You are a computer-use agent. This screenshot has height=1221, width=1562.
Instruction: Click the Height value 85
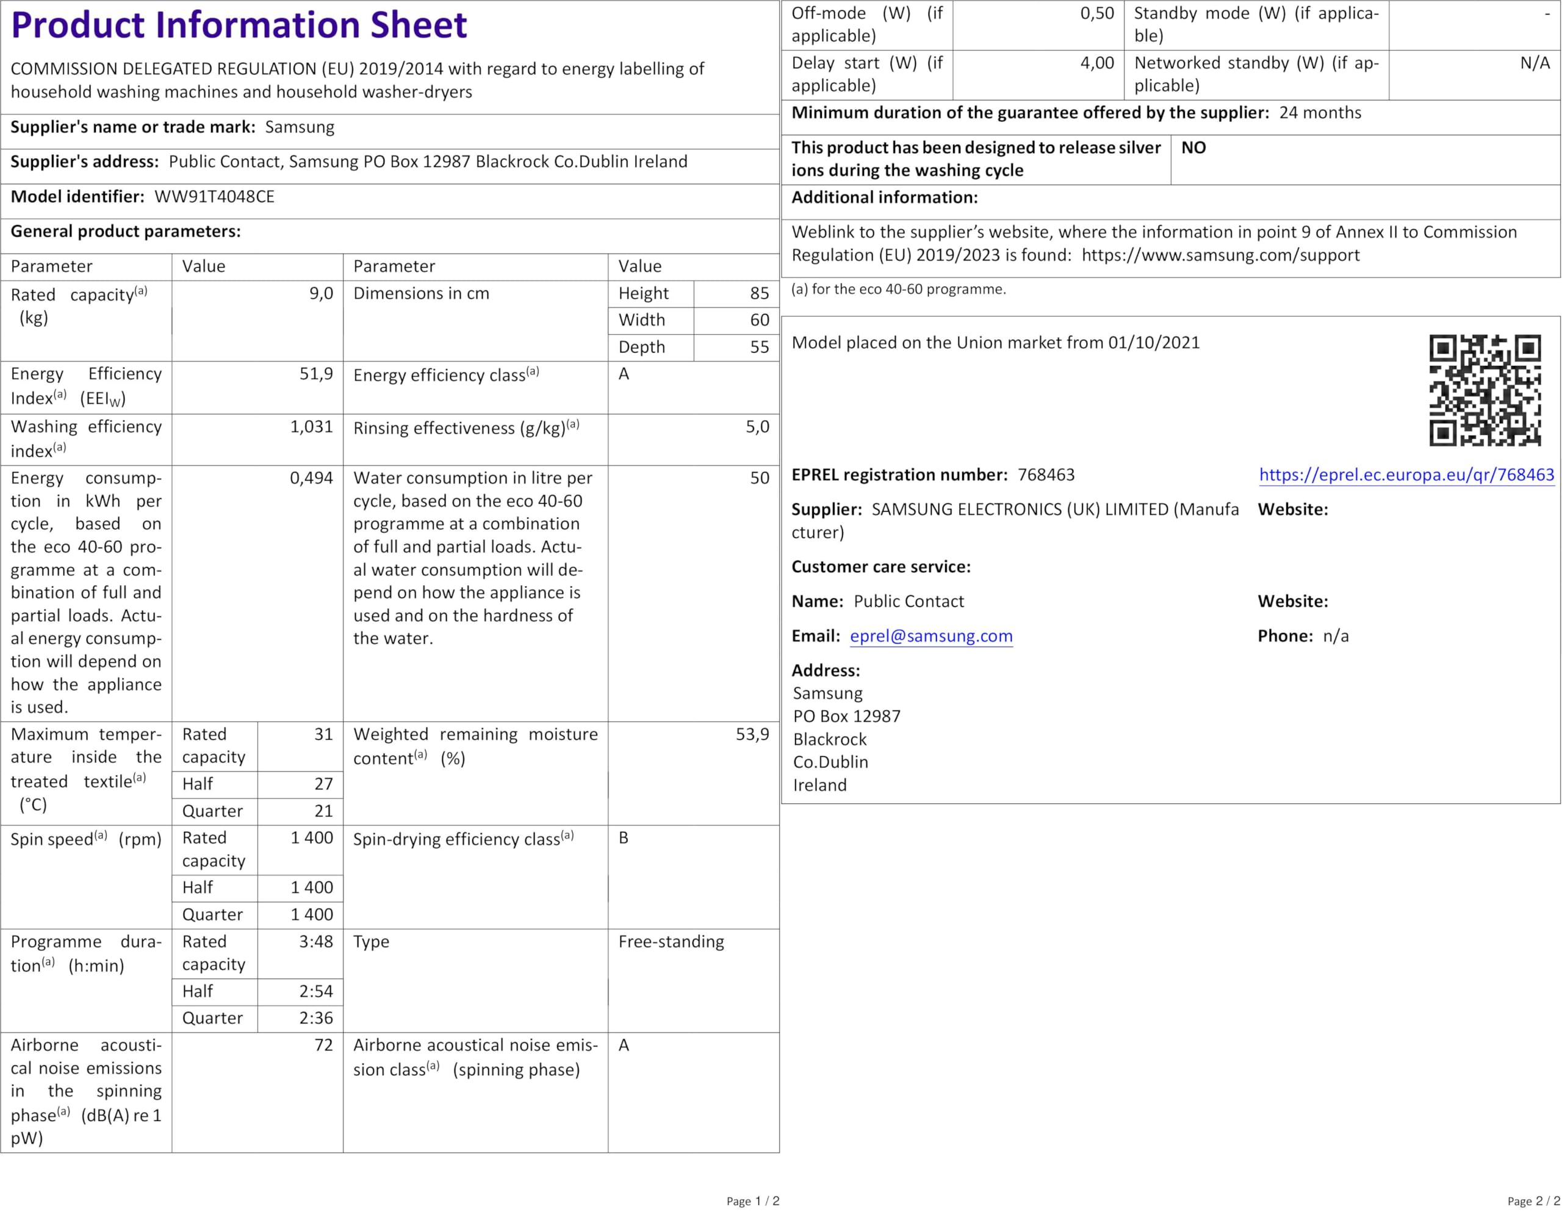point(760,293)
